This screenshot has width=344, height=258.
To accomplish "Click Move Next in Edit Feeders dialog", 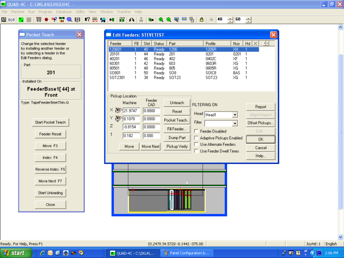I will click(x=150, y=146).
